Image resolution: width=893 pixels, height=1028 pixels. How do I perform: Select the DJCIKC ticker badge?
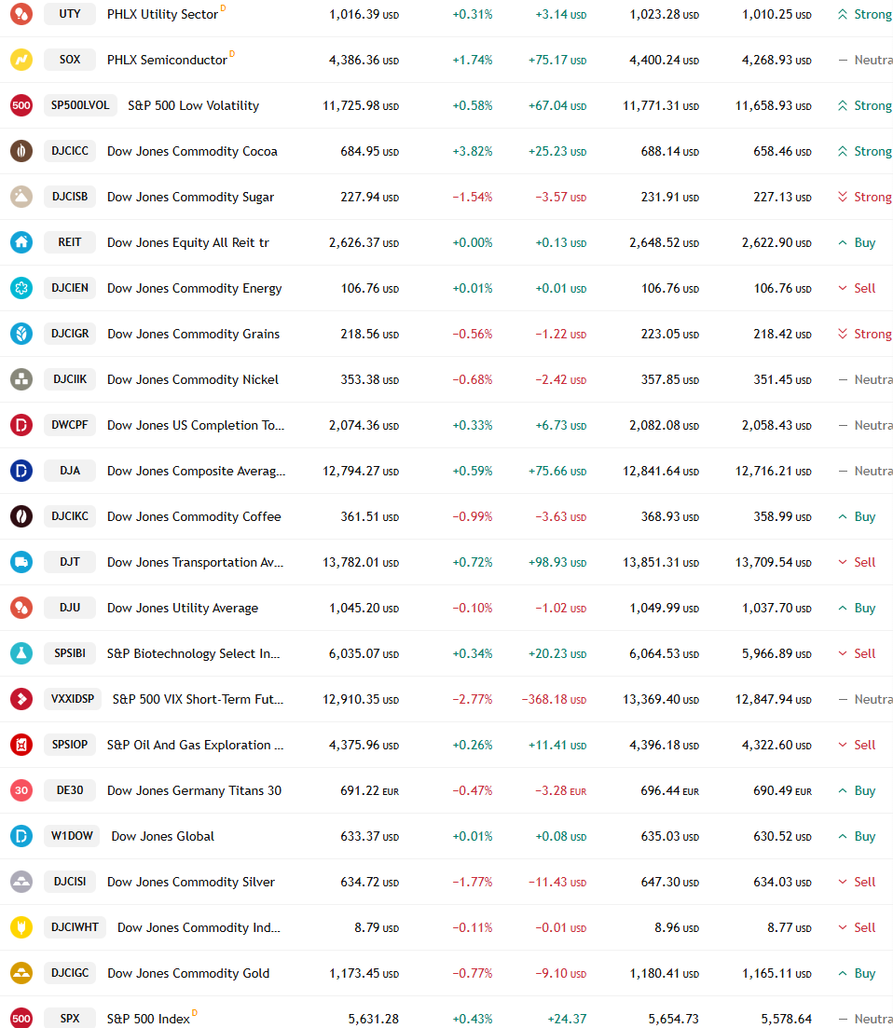pyautogui.click(x=70, y=516)
